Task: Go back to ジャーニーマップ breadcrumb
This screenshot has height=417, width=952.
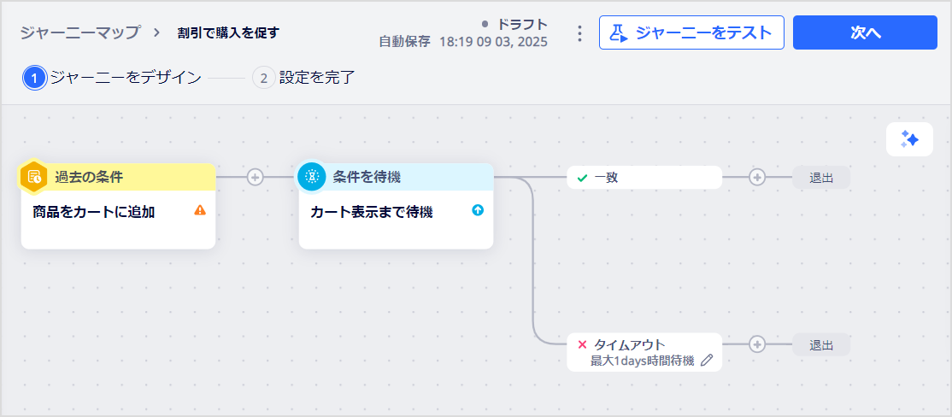Action: coord(80,32)
